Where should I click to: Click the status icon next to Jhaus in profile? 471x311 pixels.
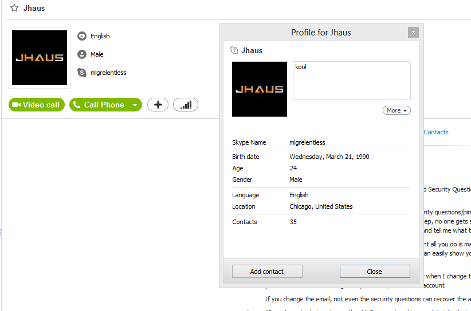(234, 50)
